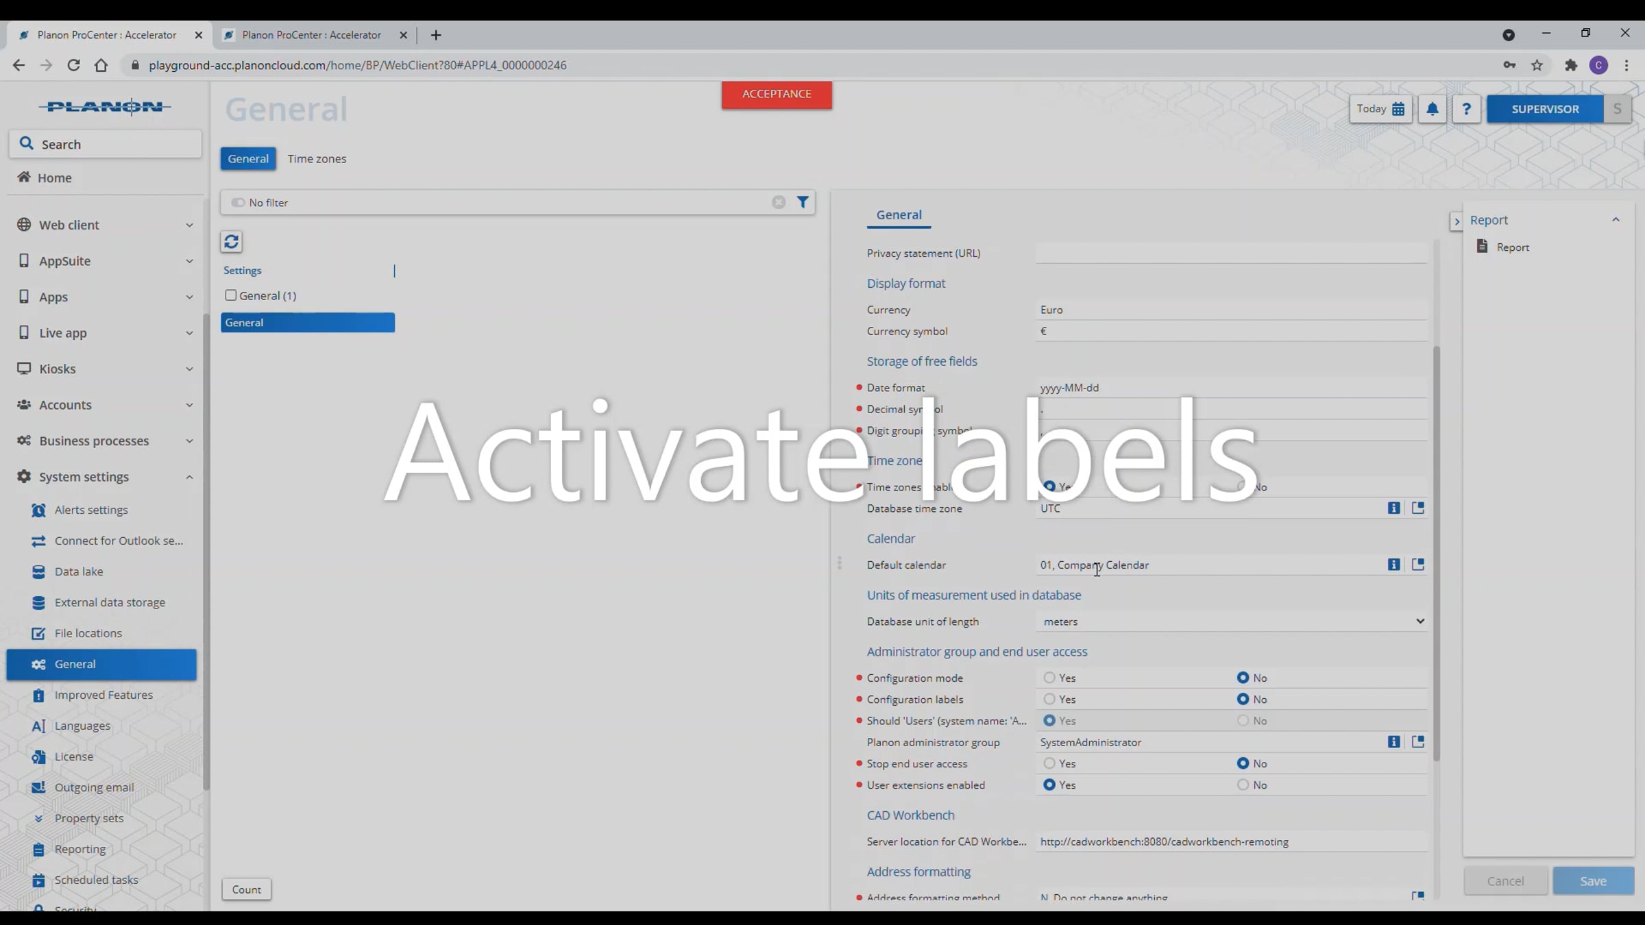Viewport: 1645px width, 925px height.
Task: Set Configuration labels to Yes
Action: click(x=1049, y=699)
